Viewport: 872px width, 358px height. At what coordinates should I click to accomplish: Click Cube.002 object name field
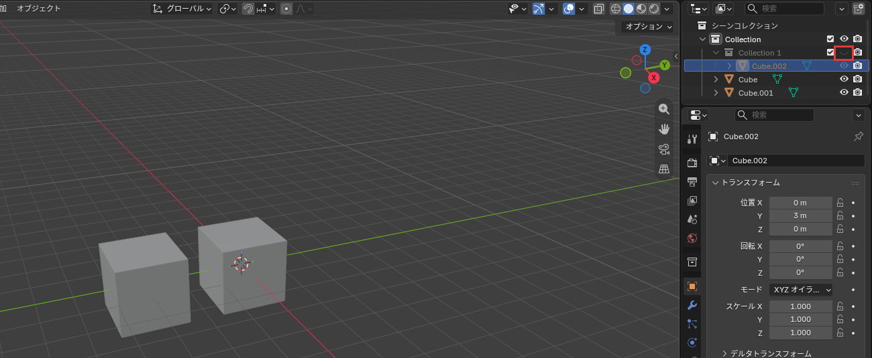(797, 161)
